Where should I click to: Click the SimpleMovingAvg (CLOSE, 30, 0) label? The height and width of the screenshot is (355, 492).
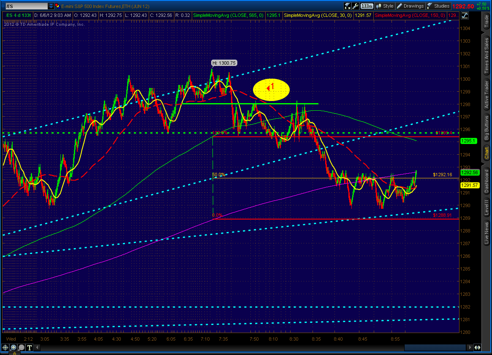tap(318, 15)
